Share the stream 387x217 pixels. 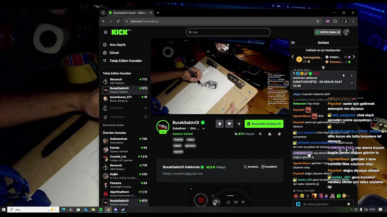pyautogui.click(x=260, y=134)
